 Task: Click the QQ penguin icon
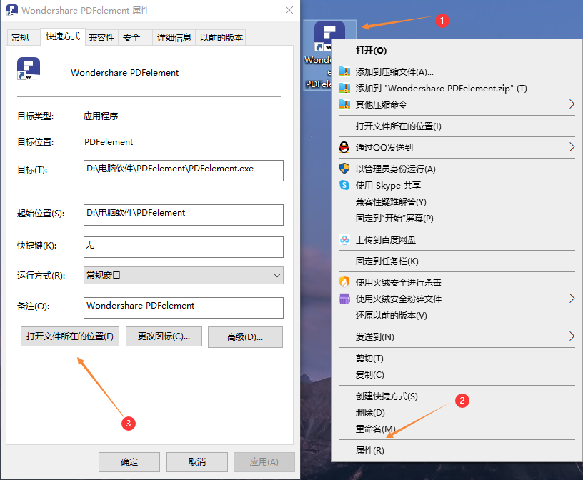tap(344, 147)
